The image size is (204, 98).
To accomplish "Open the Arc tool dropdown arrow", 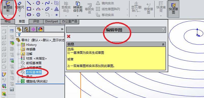I will click(x=42, y=9).
